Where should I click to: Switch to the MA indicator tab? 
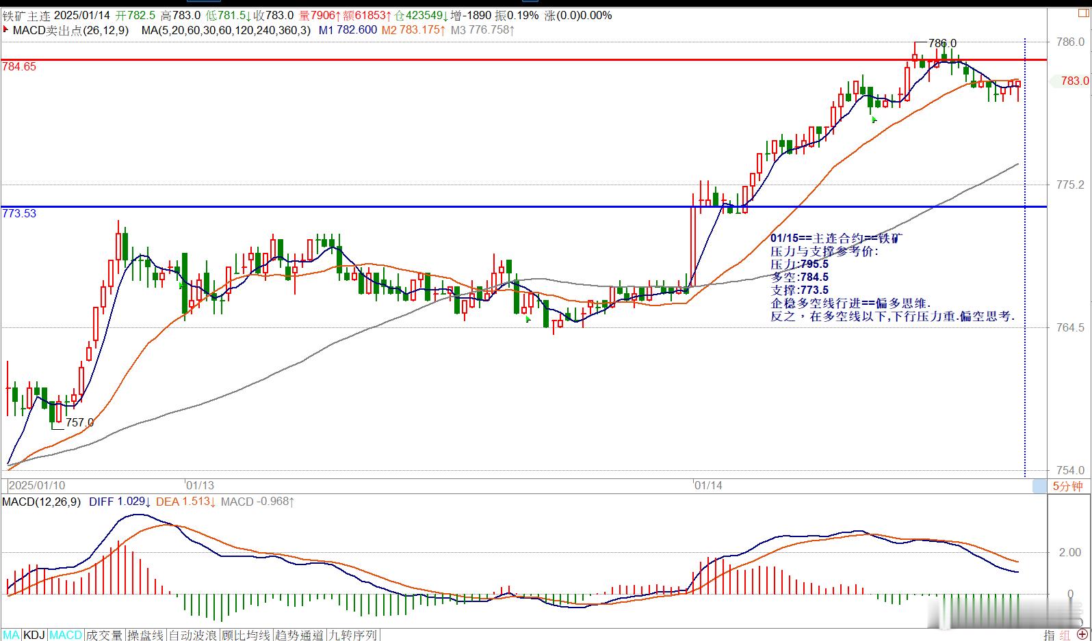(x=11, y=635)
